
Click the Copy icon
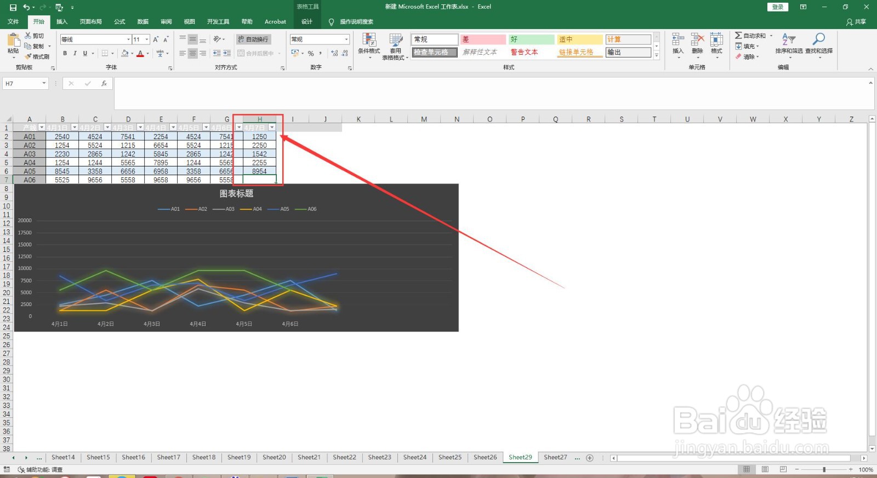point(28,46)
